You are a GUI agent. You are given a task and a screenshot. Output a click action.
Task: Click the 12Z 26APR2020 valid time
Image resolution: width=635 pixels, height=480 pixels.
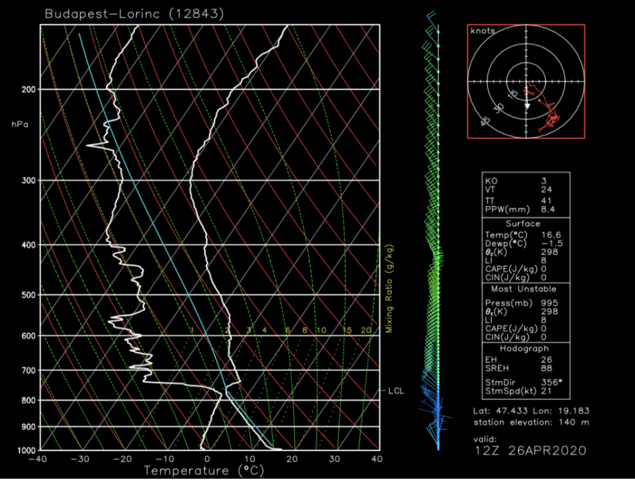[x=530, y=451]
